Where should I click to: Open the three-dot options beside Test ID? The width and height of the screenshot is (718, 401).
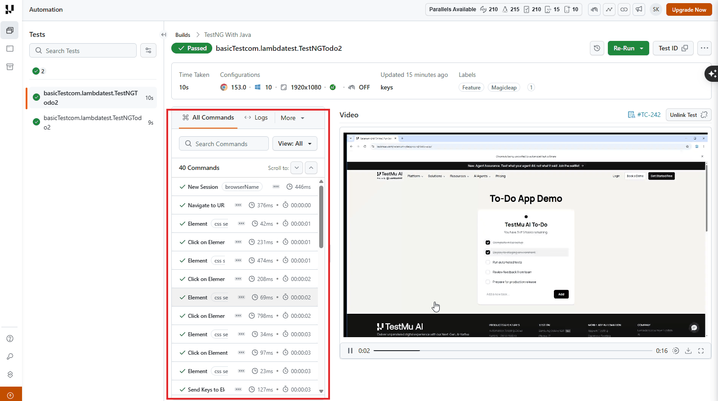click(705, 48)
